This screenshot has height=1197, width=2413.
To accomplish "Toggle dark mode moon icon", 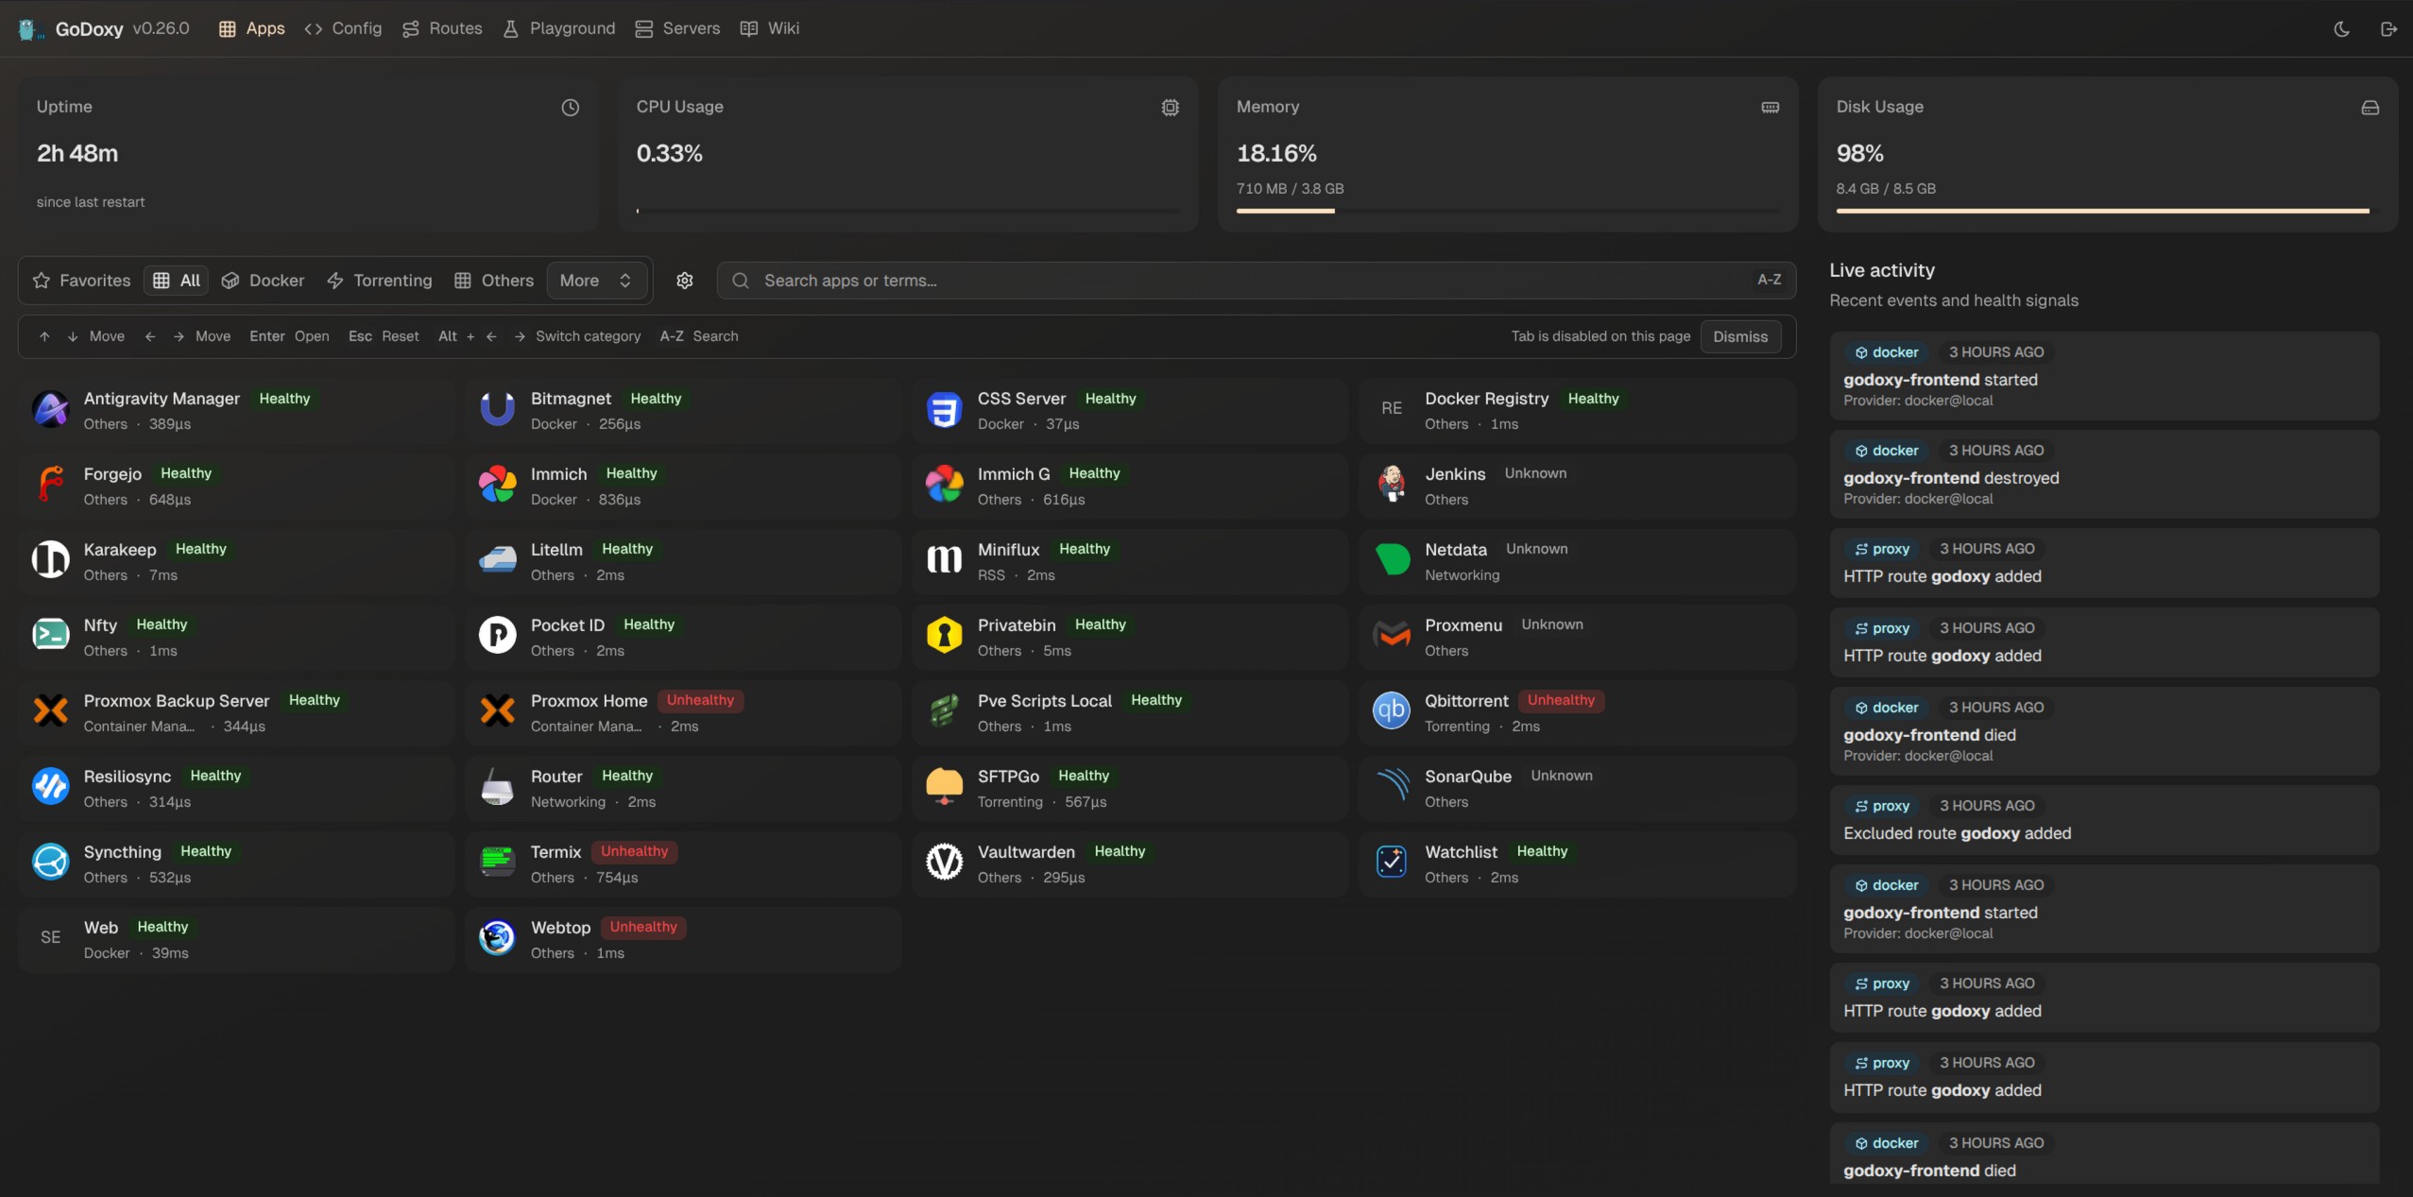I will [2341, 28].
